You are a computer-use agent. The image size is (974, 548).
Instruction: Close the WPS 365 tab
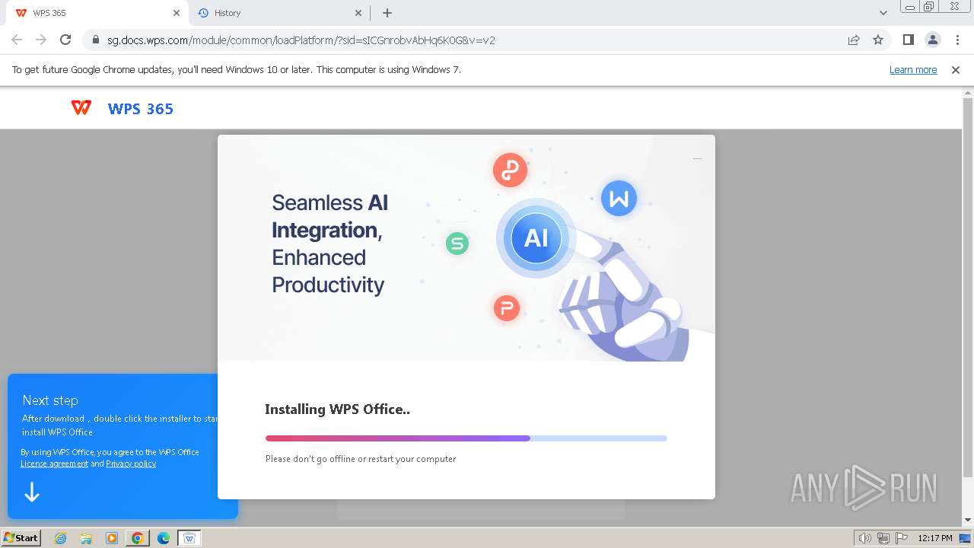pos(177,13)
